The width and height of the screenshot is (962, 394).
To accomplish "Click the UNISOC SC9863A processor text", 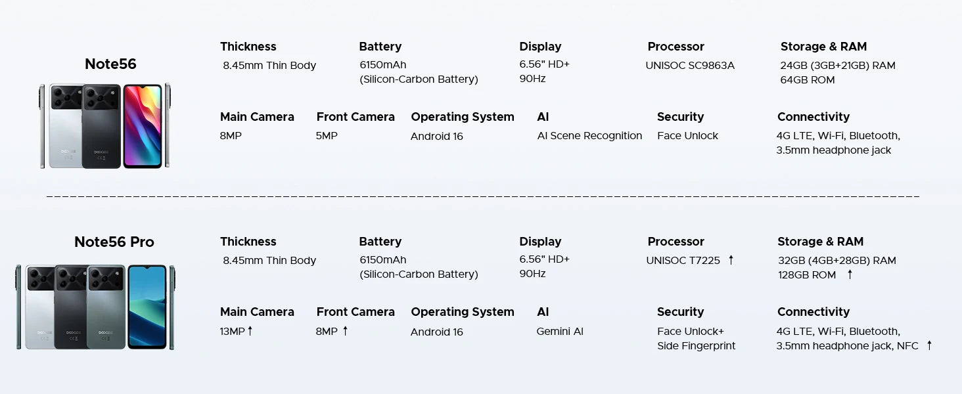I will point(690,65).
